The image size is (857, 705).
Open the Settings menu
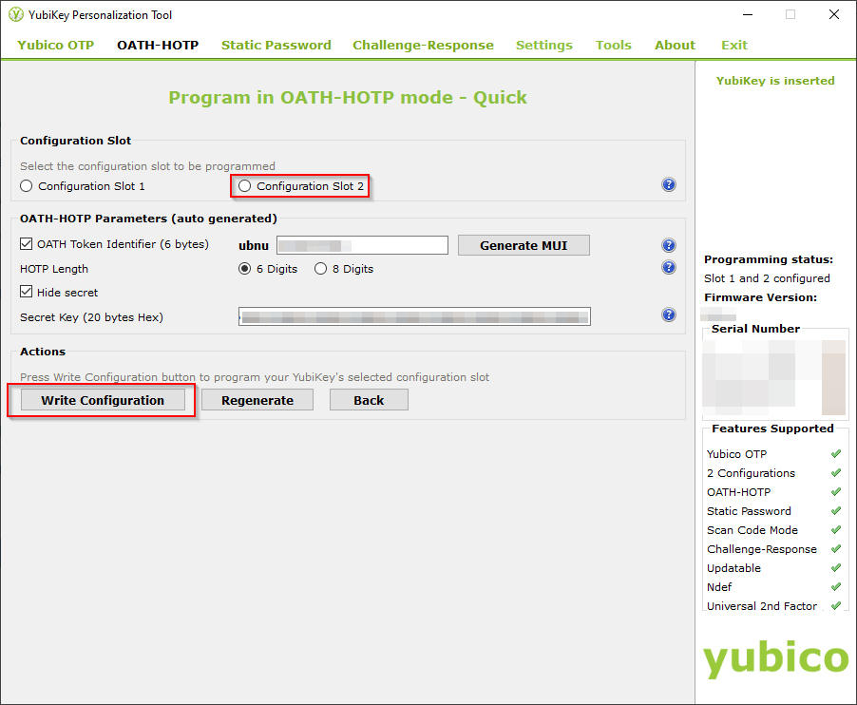pyautogui.click(x=543, y=45)
